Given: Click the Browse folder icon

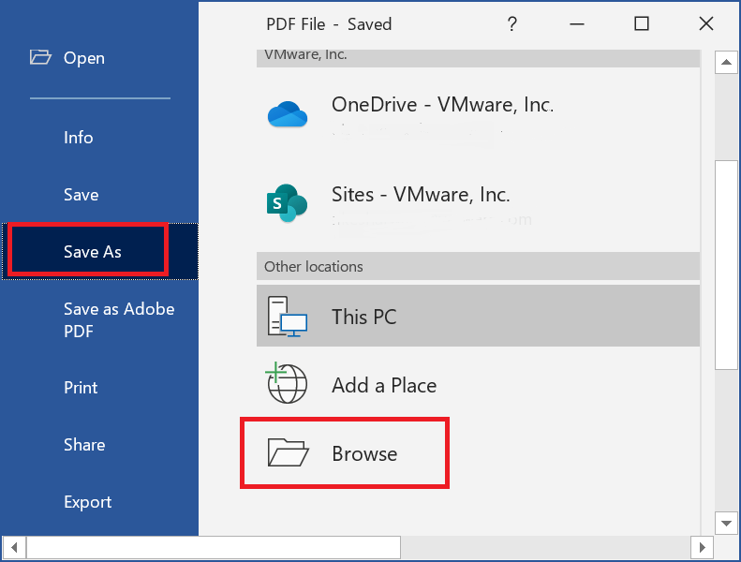Looking at the screenshot, I should click(288, 452).
